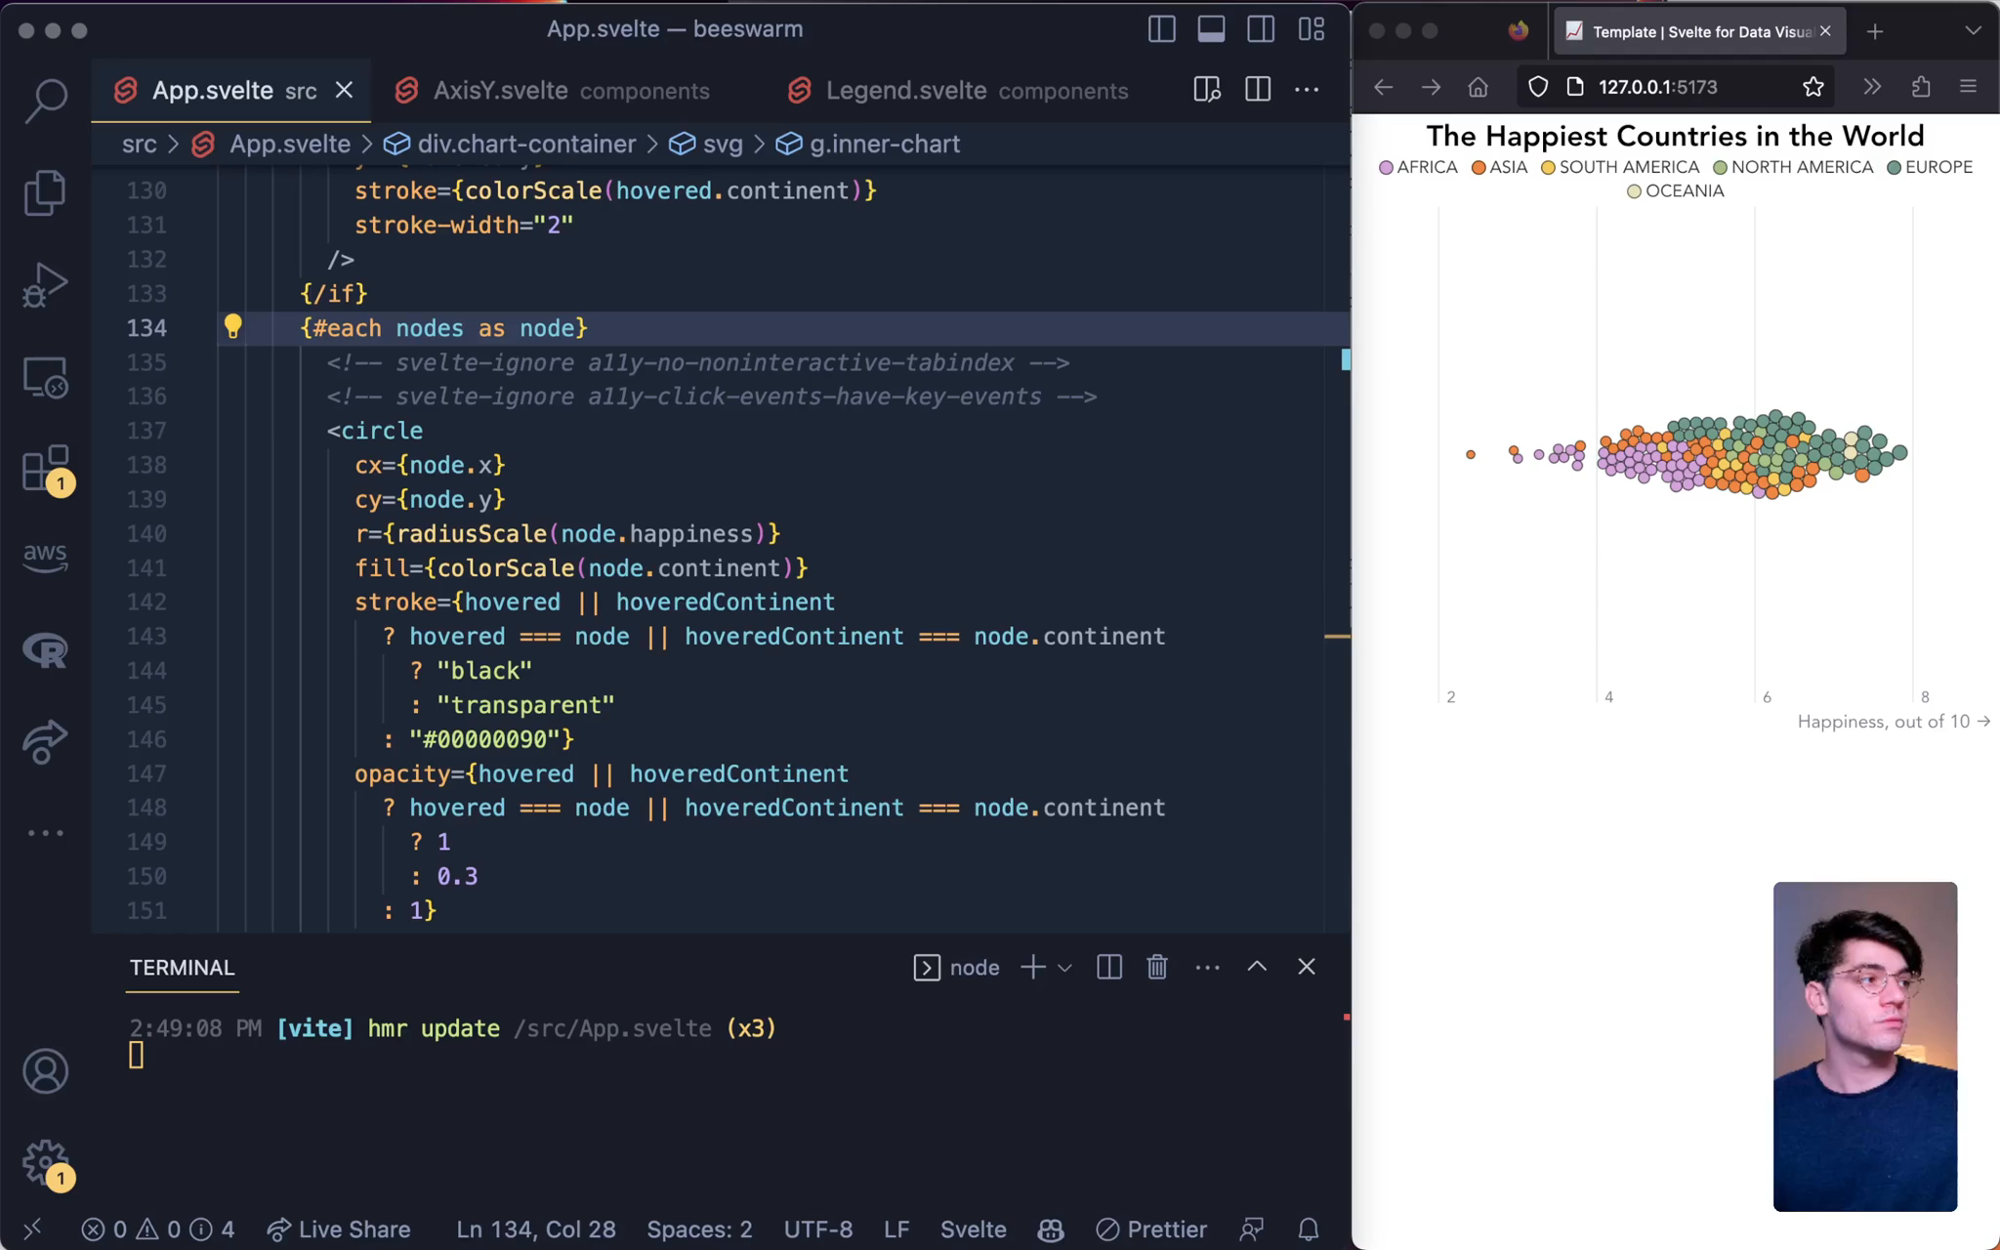Screen dimensions: 2000x1250
Task: Click the Africa legend color swatch
Action: (1387, 167)
